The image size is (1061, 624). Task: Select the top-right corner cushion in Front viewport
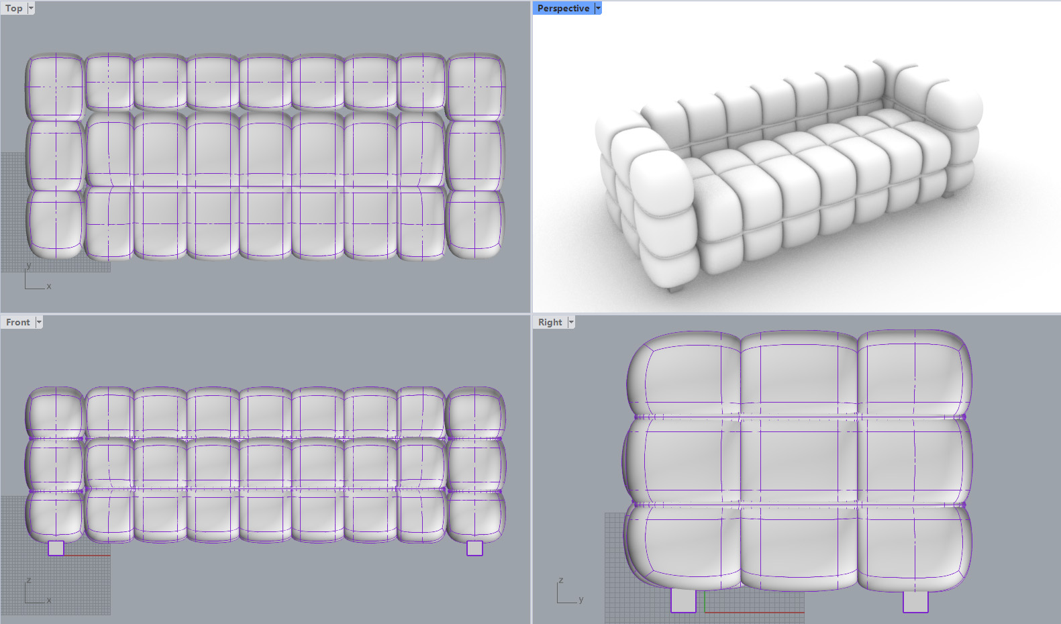click(475, 413)
